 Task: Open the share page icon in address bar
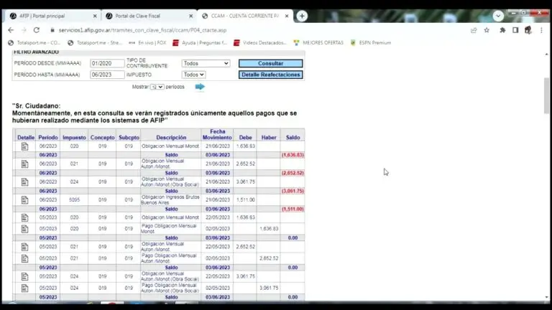click(474, 30)
